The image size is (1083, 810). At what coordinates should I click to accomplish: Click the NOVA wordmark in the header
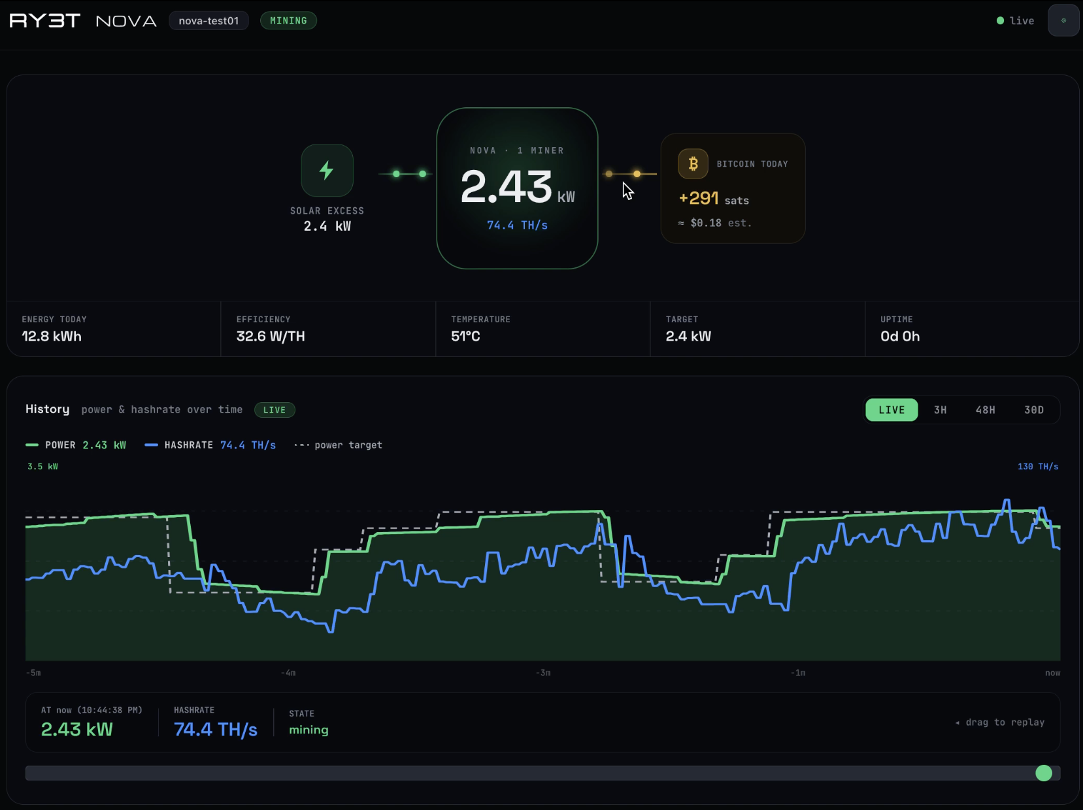pyautogui.click(x=126, y=21)
